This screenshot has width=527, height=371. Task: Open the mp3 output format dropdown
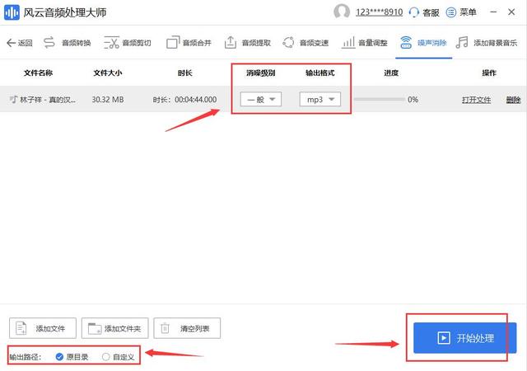pos(319,99)
